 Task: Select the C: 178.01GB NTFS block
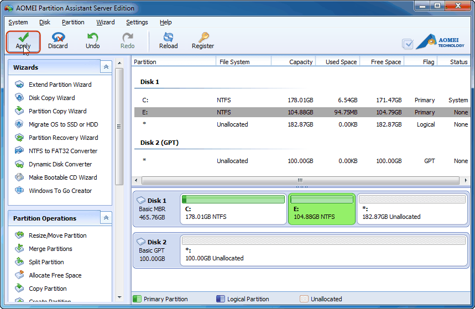[233, 209]
